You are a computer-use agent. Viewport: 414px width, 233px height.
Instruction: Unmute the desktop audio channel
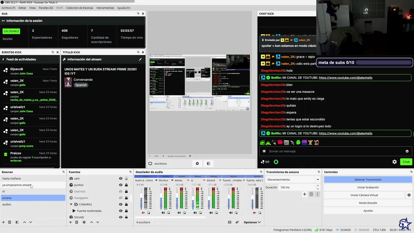click(143, 213)
